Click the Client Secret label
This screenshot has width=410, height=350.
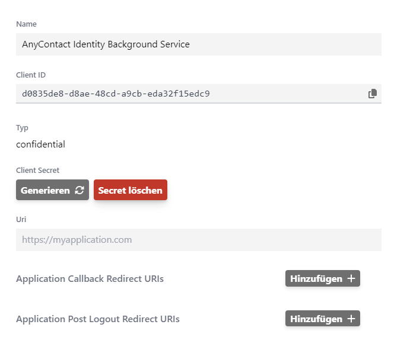37,171
